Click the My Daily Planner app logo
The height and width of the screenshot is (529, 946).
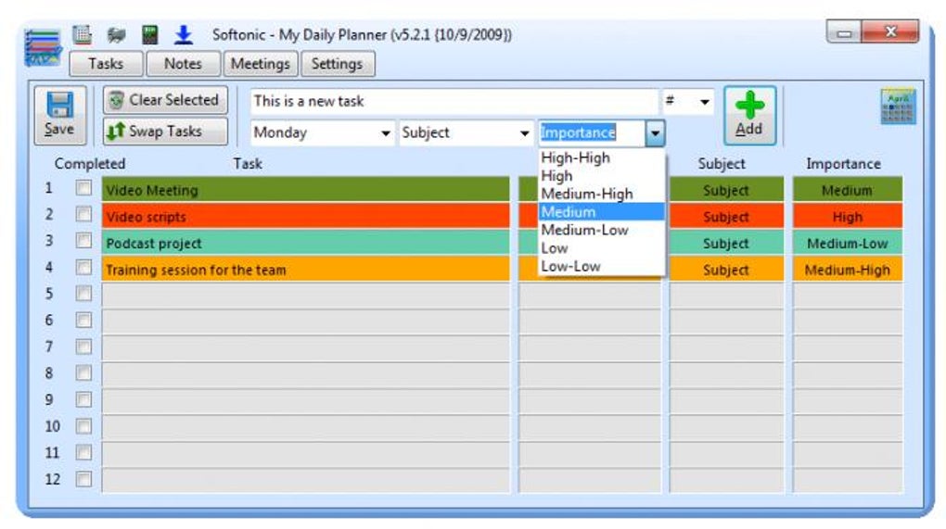click(x=43, y=47)
